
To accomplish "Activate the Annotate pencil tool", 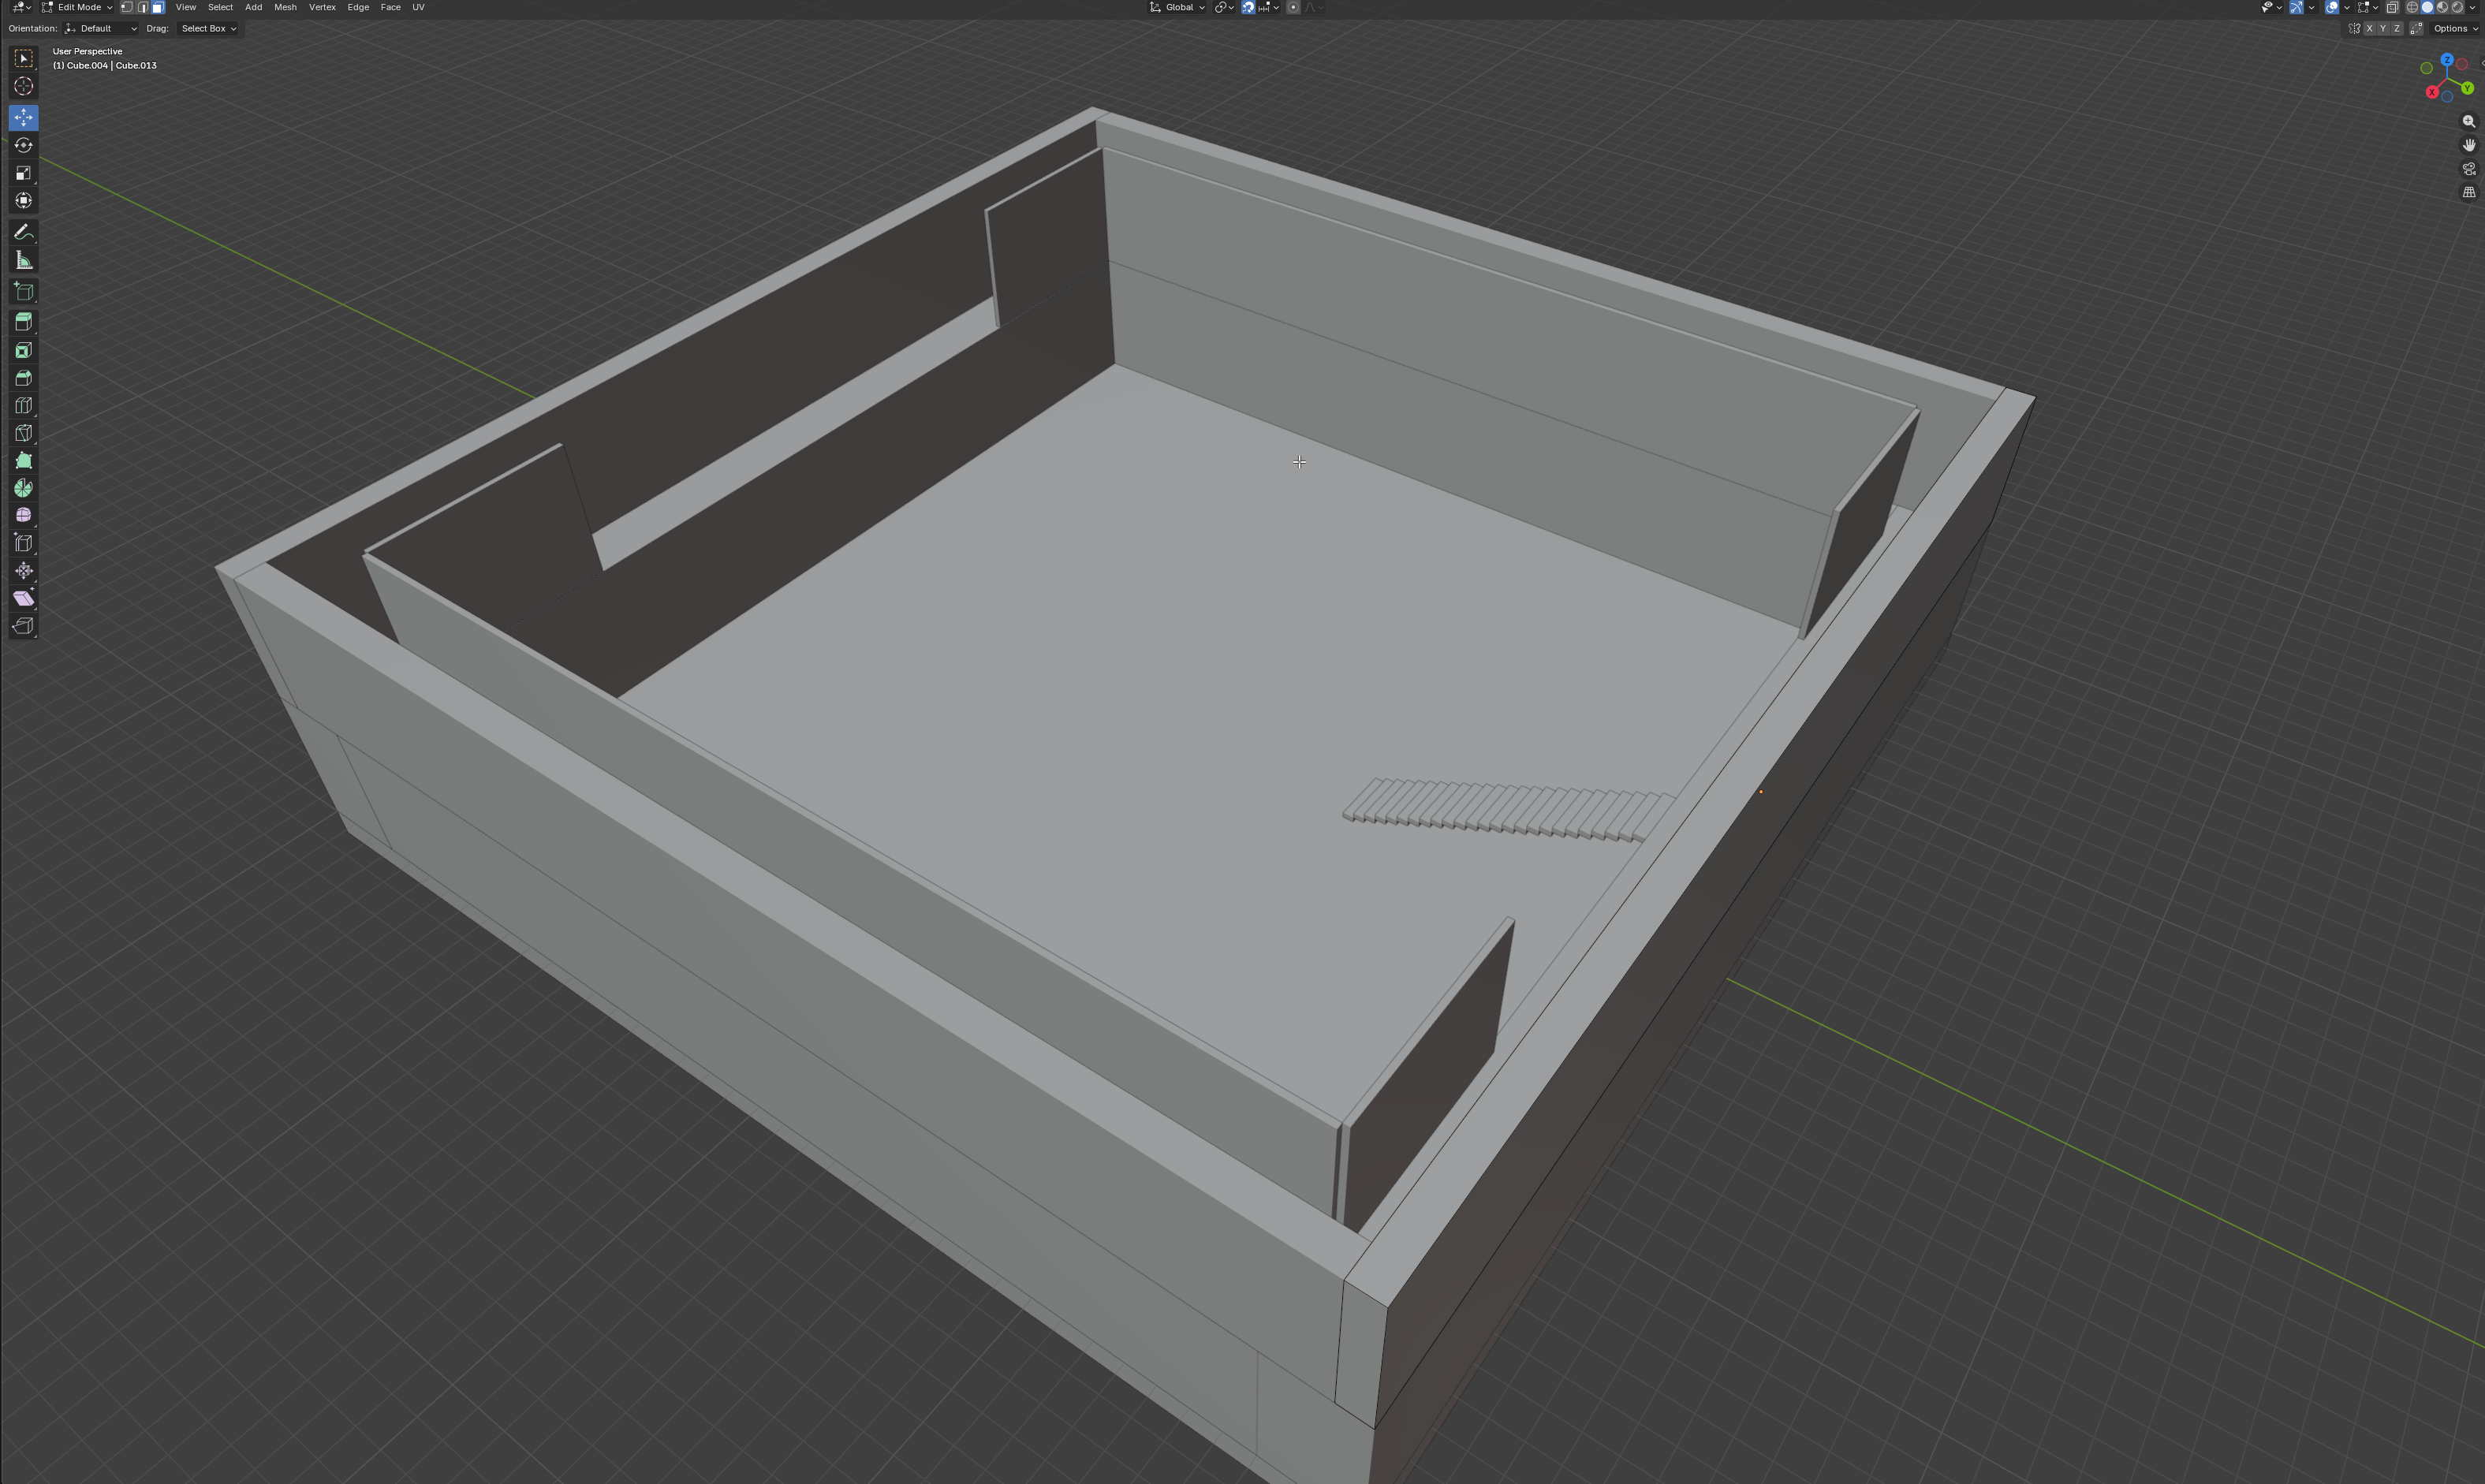I will 23,232.
